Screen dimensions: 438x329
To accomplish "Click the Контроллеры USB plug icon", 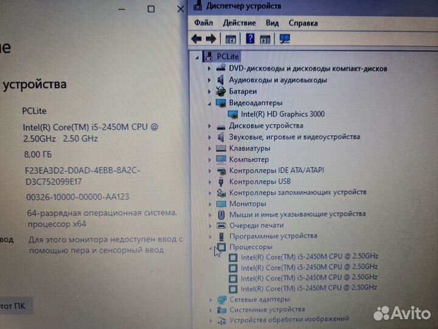I will click(221, 182).
